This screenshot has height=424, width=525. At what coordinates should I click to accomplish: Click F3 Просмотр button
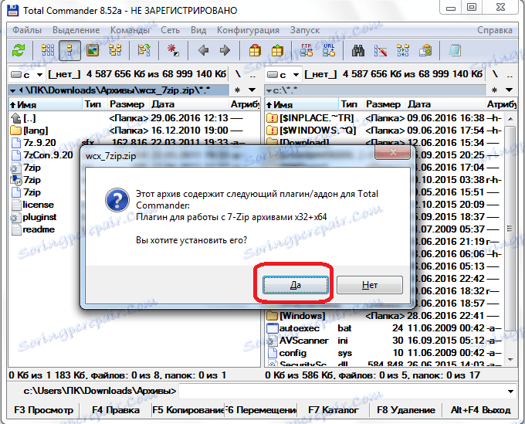click(43, 410)
